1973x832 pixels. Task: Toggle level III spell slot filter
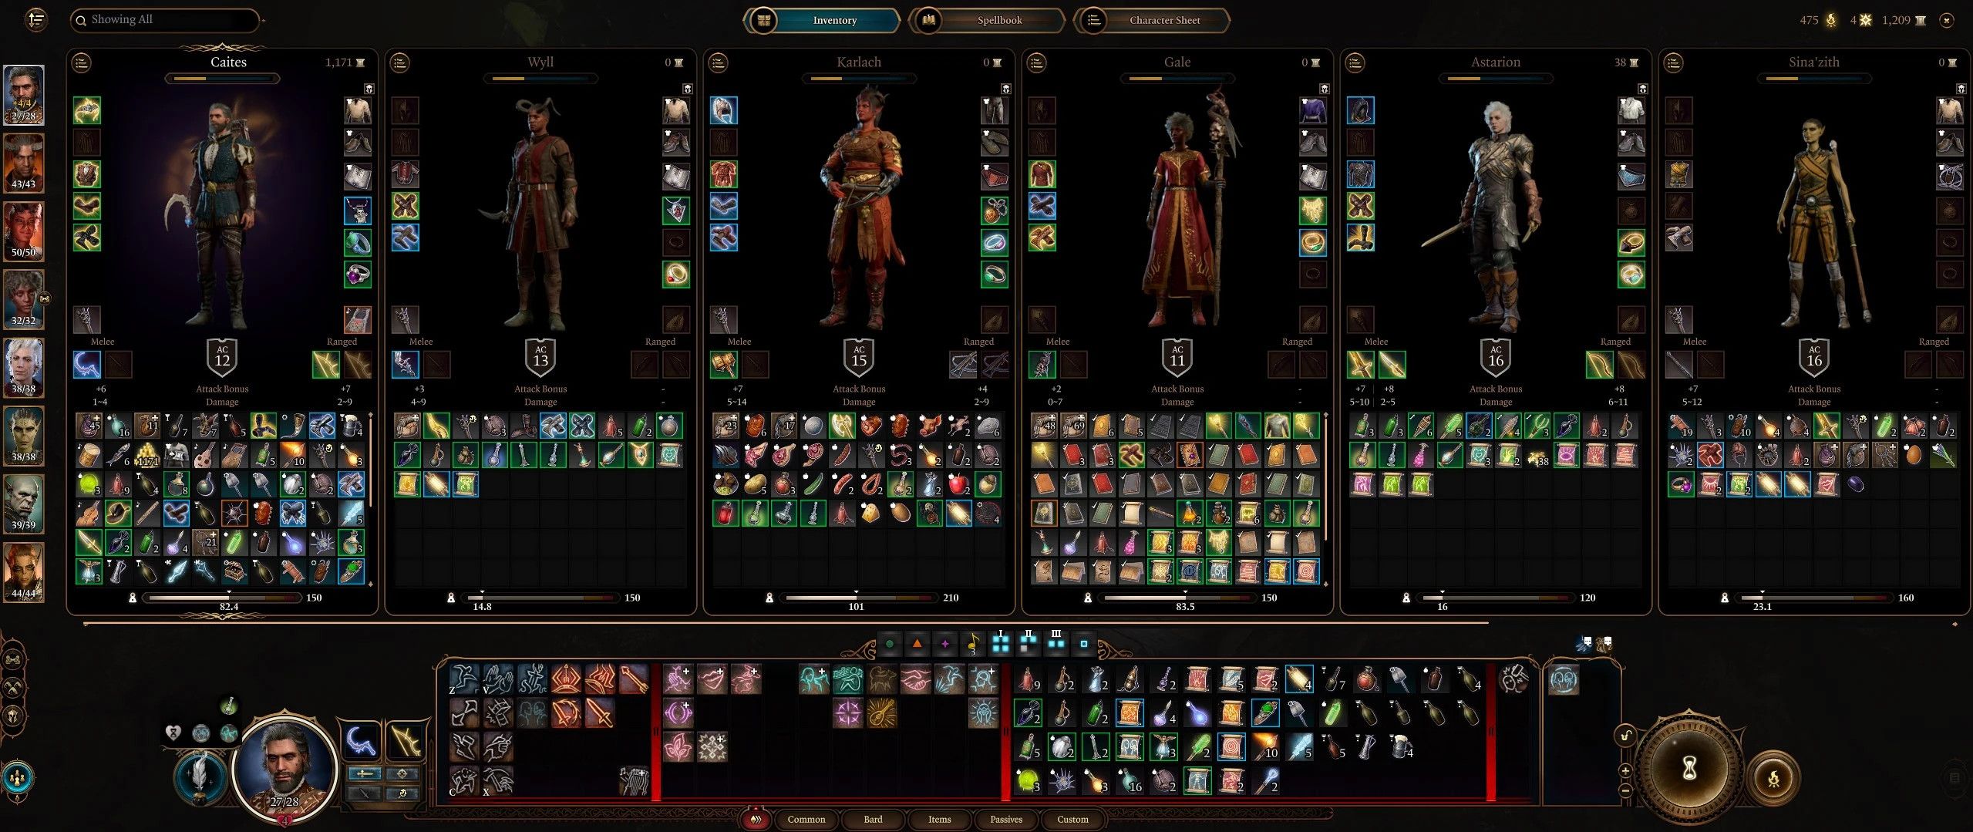1056,642
